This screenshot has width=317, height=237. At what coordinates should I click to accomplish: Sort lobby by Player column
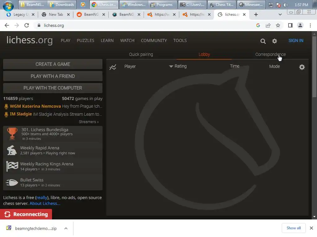tap(130, 66)
